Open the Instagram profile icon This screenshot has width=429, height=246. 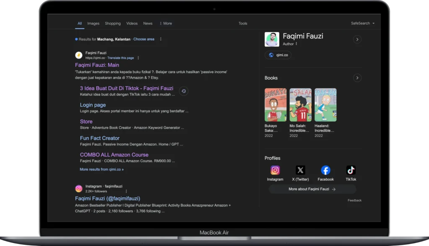click(x=275, y=170)
